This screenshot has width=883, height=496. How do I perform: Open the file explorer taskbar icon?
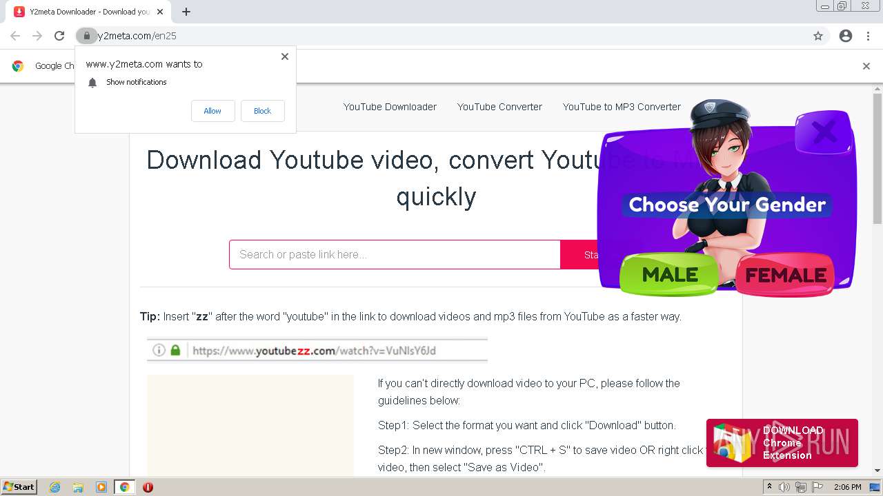coord(78,487)
